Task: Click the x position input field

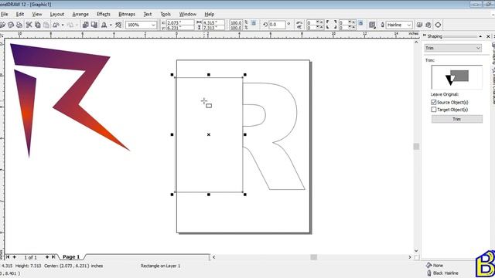Action: click(180, 22)
